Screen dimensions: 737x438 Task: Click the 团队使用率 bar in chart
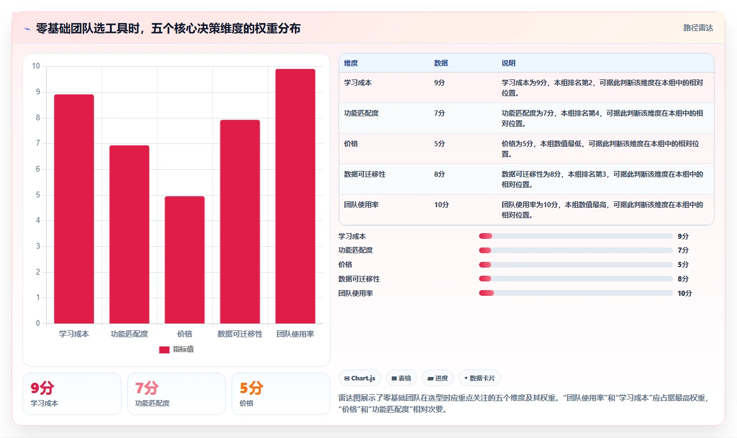pos(295,196)
